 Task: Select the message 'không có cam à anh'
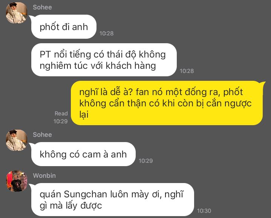83,154
